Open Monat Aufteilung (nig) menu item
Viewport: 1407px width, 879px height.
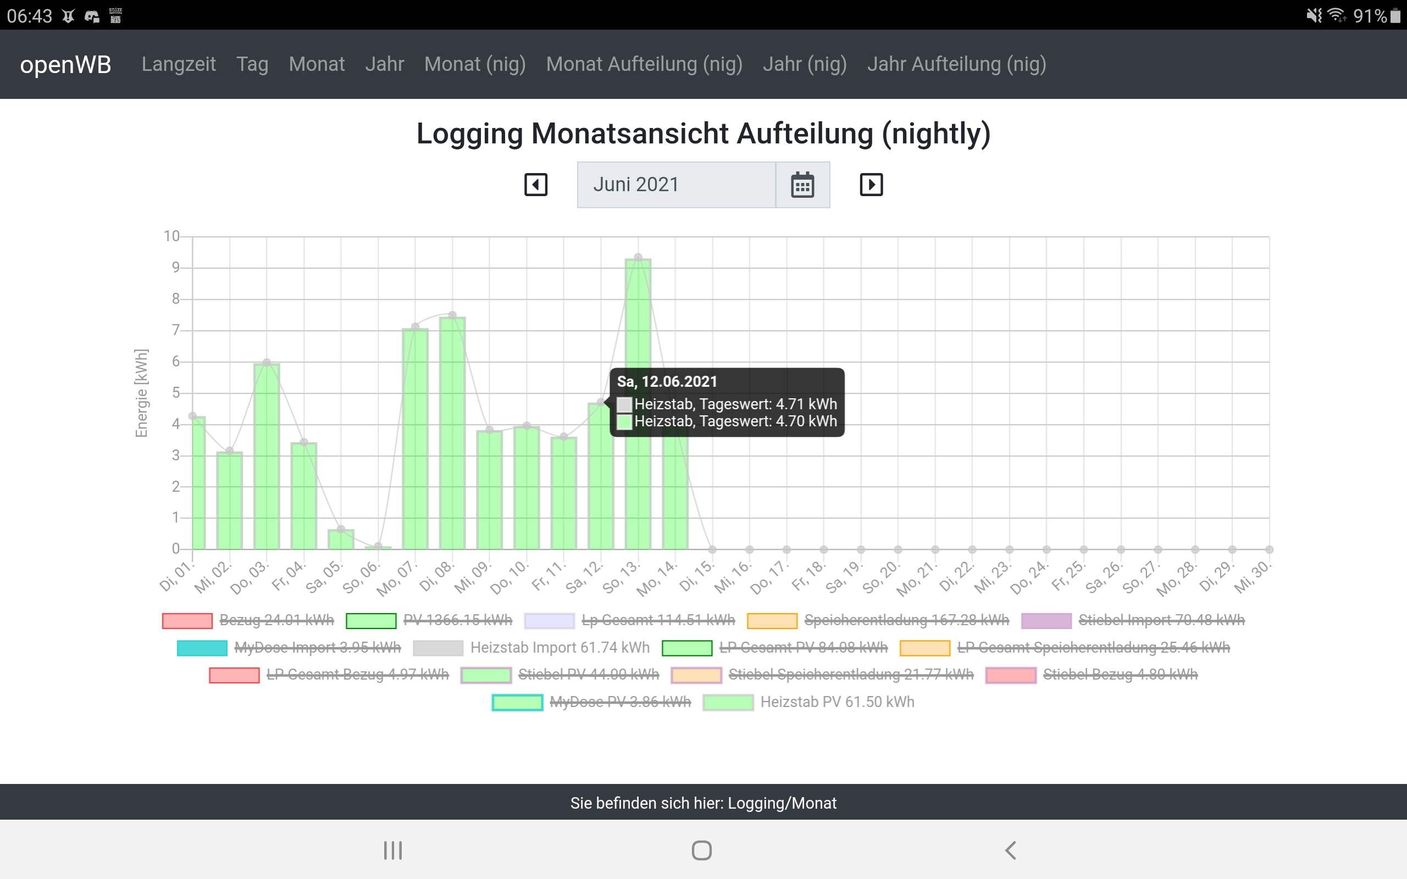pos(644,64)
